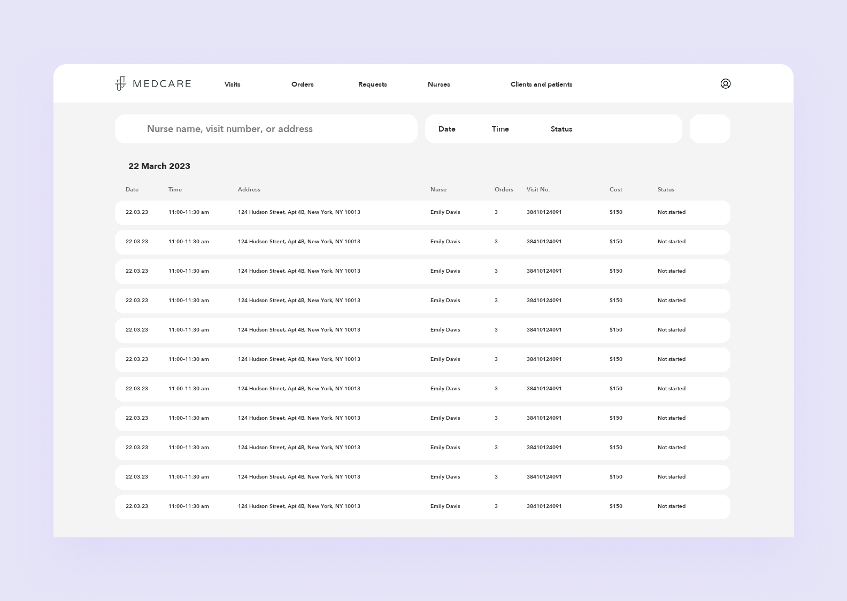Select Emily Davis in the last row
This screenshot has width=847, height=601.
(445, 506)
